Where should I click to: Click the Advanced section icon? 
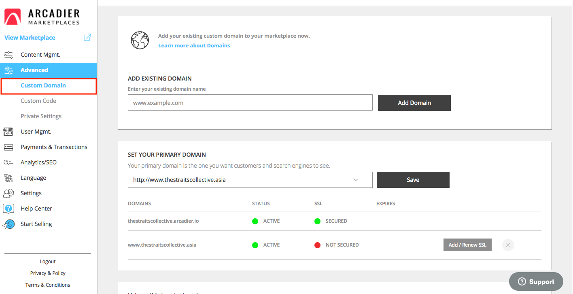tap(8, 70)
